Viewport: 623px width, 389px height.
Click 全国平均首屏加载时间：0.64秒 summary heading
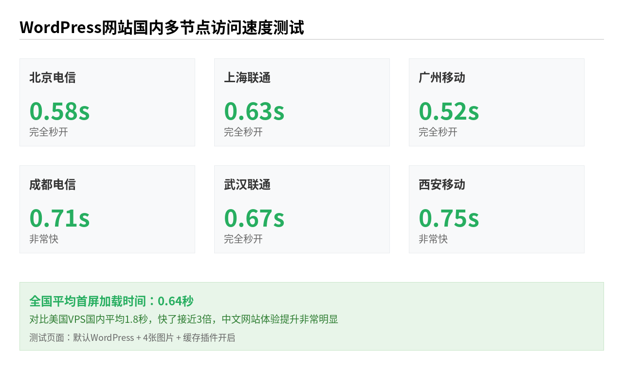(x=111, y=301)
